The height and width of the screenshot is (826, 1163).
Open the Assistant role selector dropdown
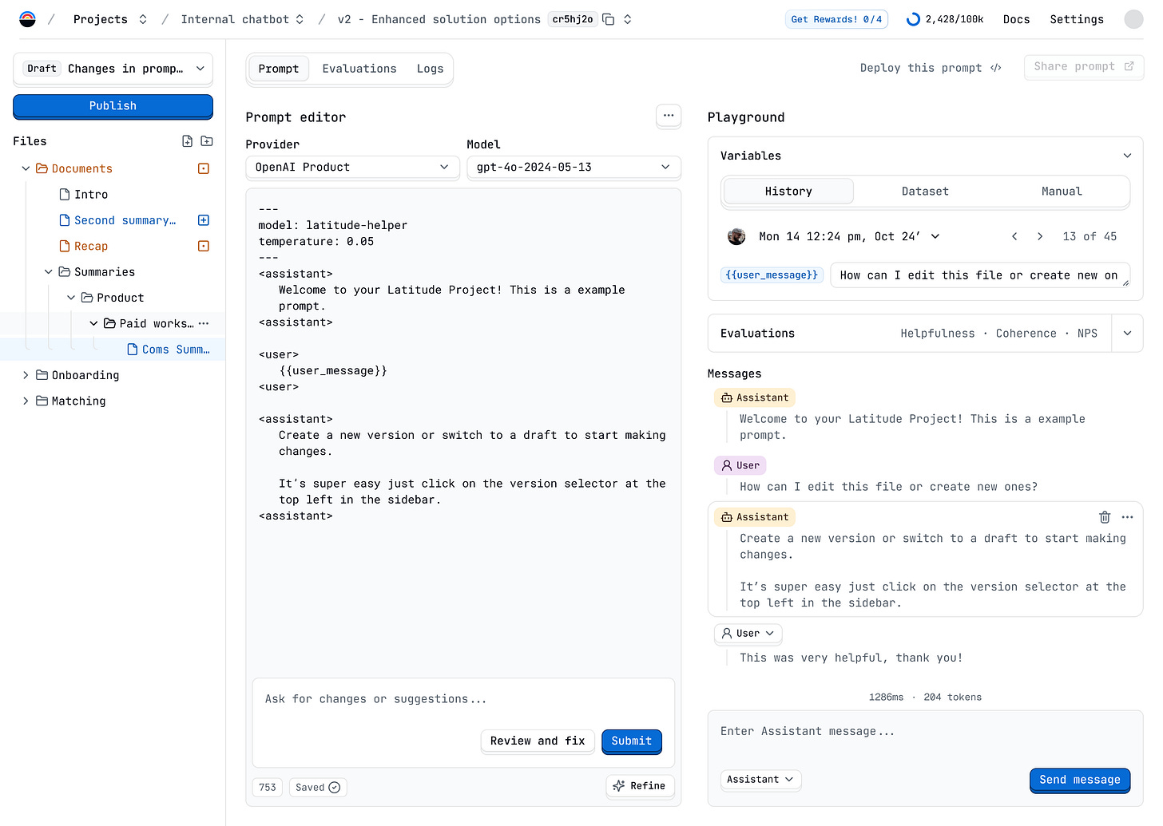(760, 780)
